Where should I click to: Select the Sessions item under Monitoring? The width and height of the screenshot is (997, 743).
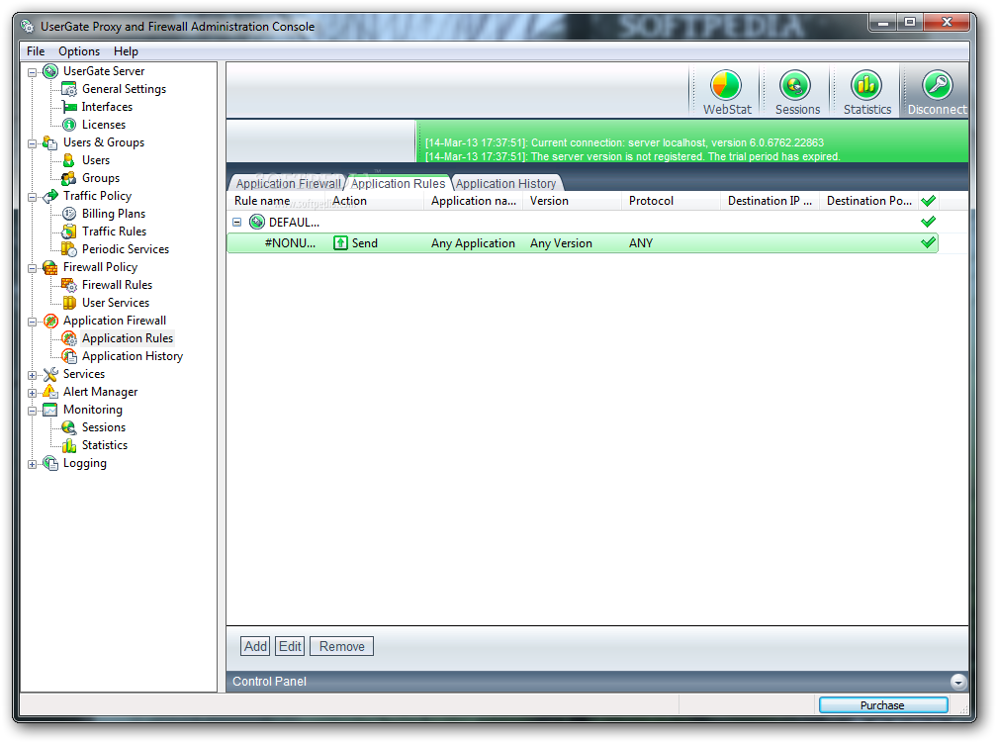[104, 427]
